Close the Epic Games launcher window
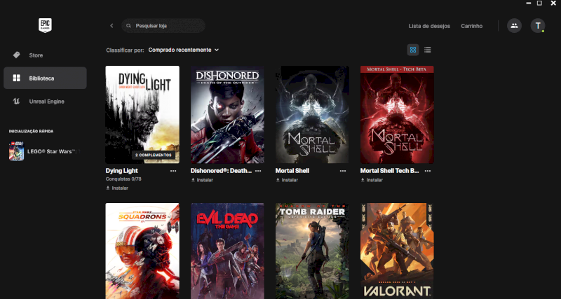 (553, 3)
